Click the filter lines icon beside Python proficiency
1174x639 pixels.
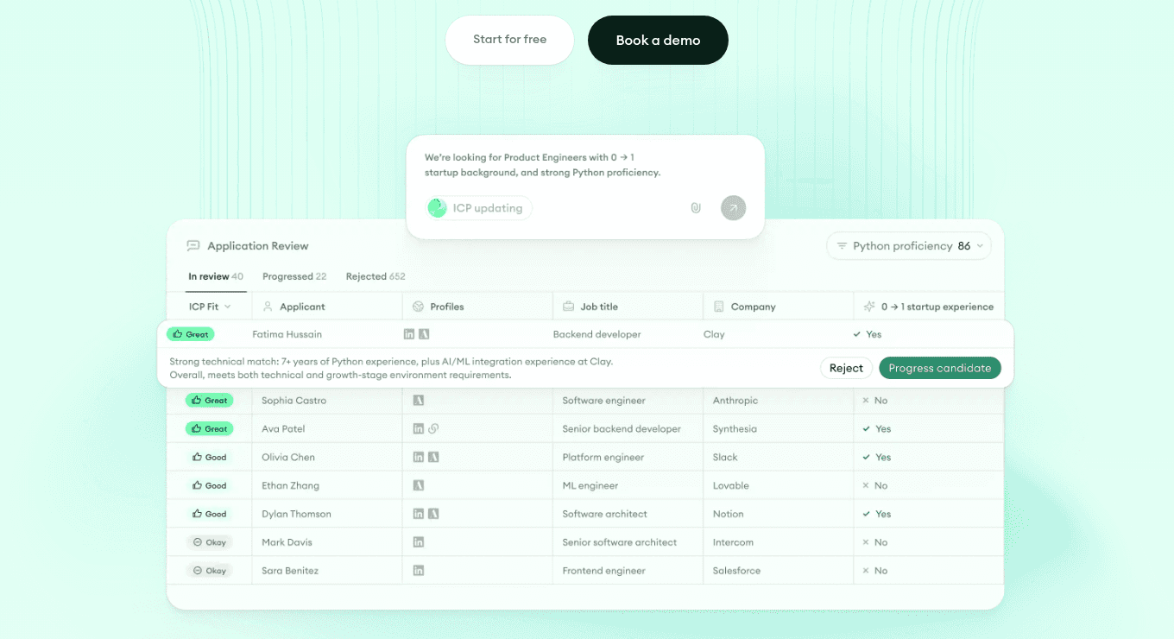click(x=842, y=246)
